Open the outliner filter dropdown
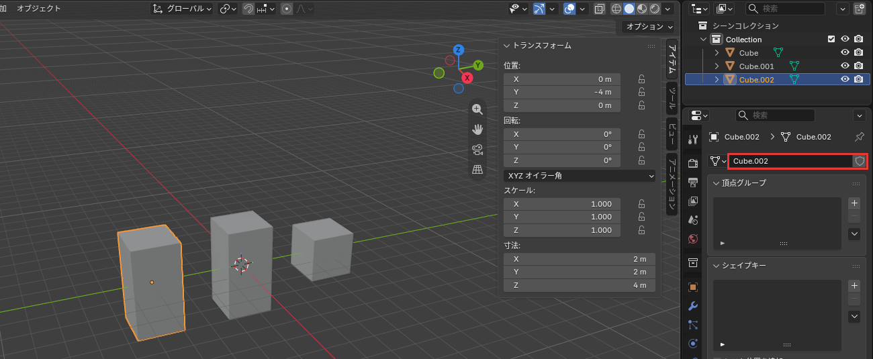This screenshot has height=359, width=873. click(843, 9)
